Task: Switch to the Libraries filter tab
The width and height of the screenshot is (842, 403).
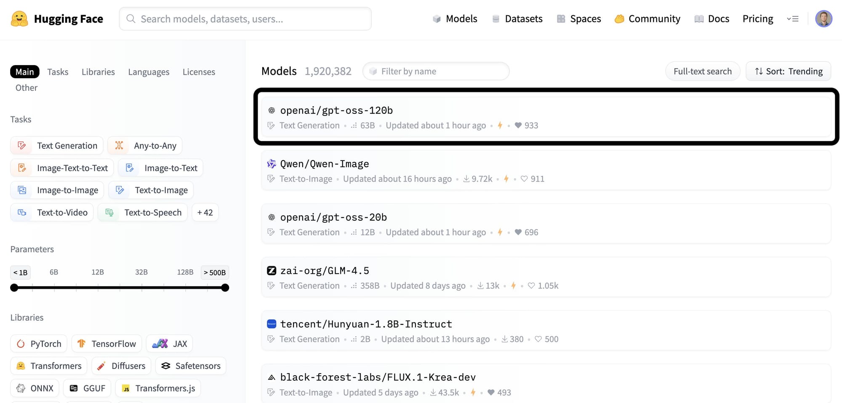Action: [x=98, y=72]
